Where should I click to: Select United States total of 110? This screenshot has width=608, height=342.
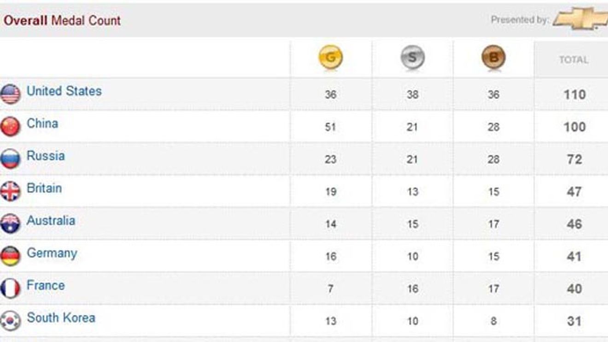tap(574, 95)
